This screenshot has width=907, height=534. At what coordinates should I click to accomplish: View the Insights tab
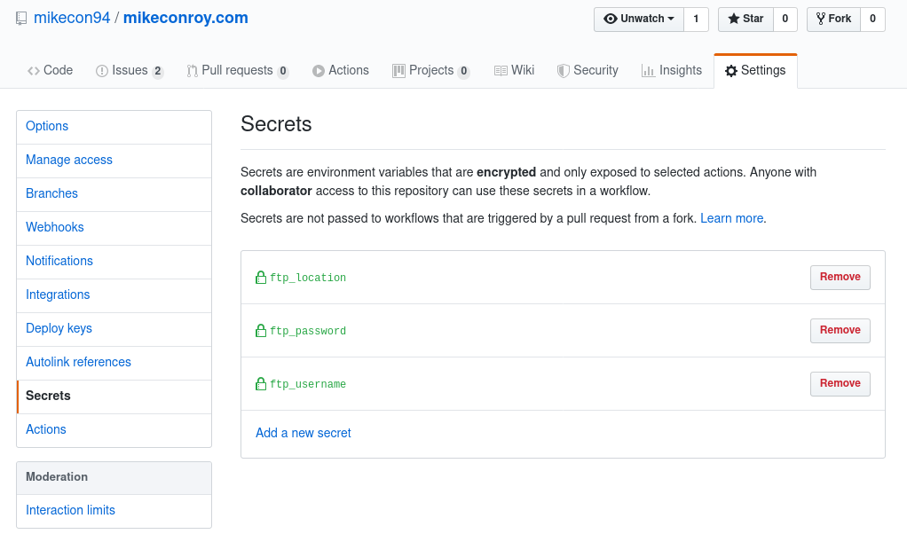(672, 70)
